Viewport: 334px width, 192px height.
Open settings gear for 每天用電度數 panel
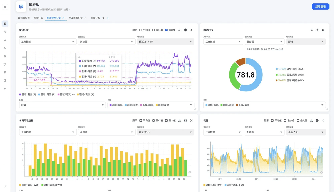click(186, 121)
